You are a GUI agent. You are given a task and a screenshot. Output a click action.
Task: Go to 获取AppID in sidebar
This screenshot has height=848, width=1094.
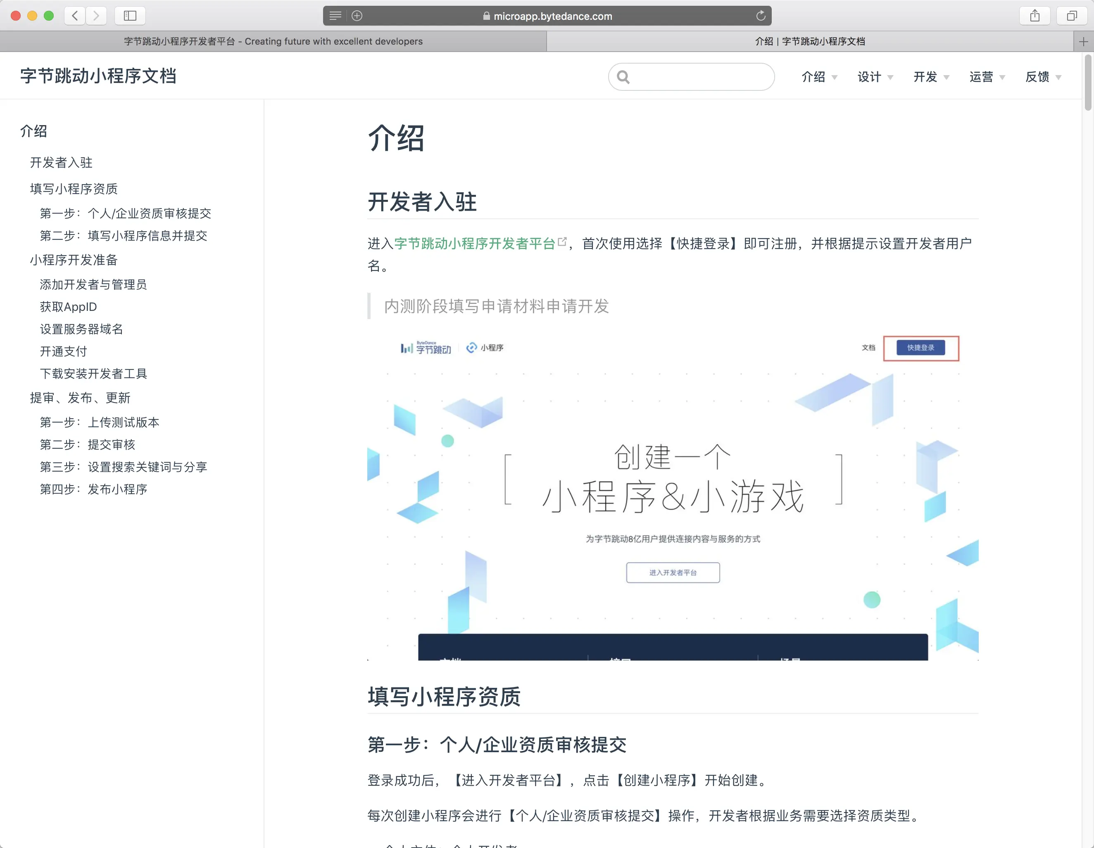68,307
